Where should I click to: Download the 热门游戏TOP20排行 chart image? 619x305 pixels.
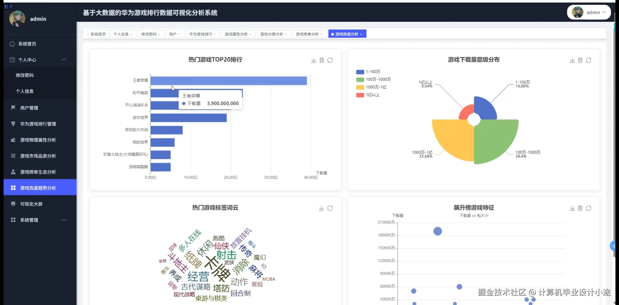(x=313, y=60)
